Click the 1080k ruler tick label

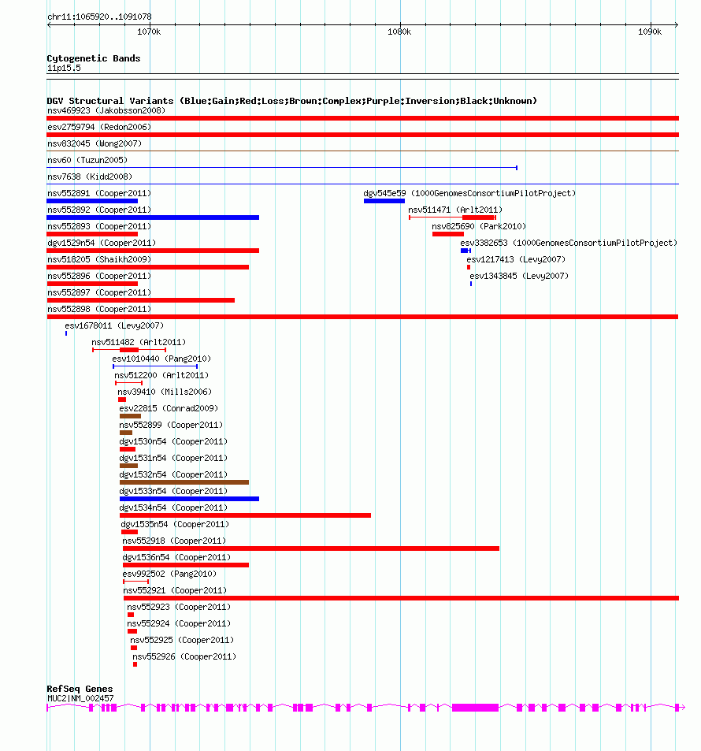click(399, 32)
